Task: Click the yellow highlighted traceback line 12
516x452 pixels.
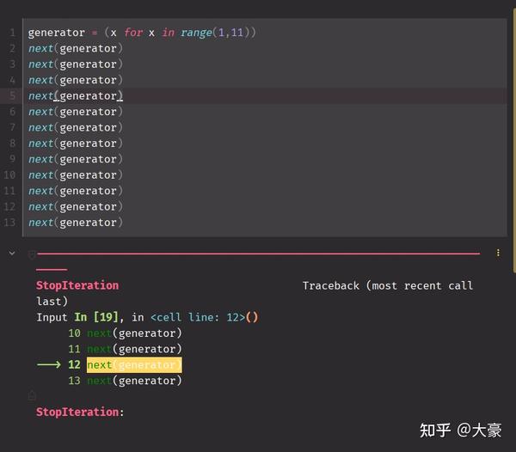Action: (134, 365)
